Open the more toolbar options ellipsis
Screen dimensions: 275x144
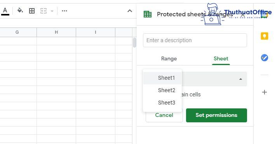point(64,11)
